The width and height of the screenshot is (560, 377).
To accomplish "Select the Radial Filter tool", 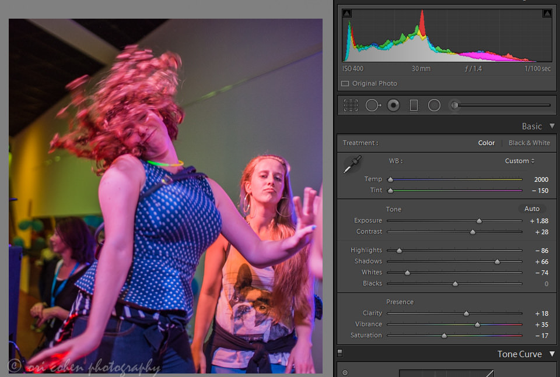I will pos(434,105).
